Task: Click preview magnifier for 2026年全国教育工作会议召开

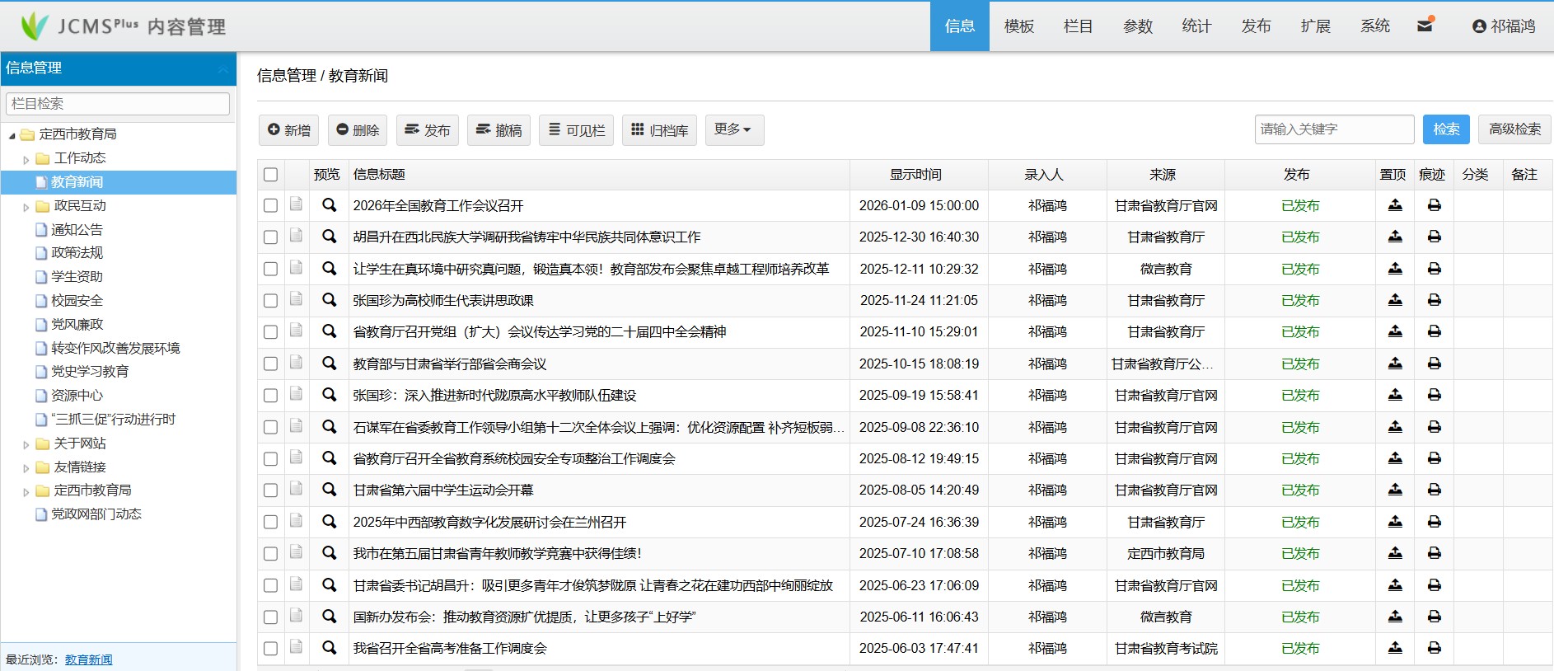Action: pyautogui.click(x=329, y=205)
